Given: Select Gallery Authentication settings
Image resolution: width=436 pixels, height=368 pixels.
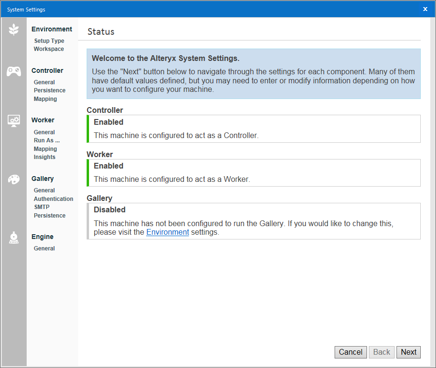Looking at the screenshot, I should (53, 199).
